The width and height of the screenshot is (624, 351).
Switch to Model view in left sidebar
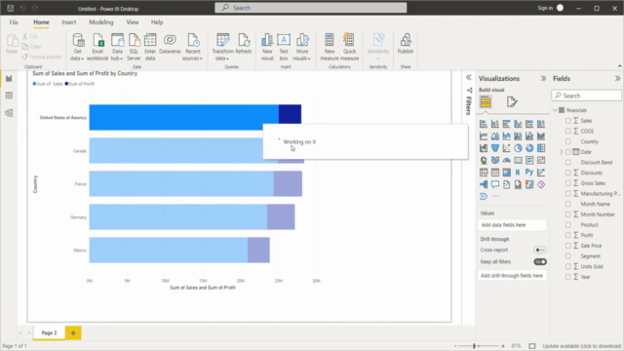pyautogui.click(x=9, y=113)
